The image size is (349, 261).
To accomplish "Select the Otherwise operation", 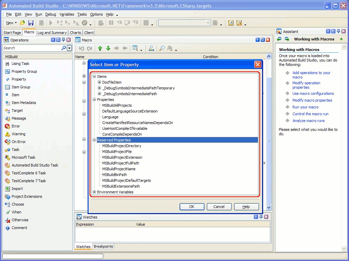I will pyautogui.click(x=20, y=220).
